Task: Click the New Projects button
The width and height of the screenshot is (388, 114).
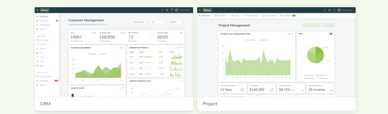Action: coord(328,25)
